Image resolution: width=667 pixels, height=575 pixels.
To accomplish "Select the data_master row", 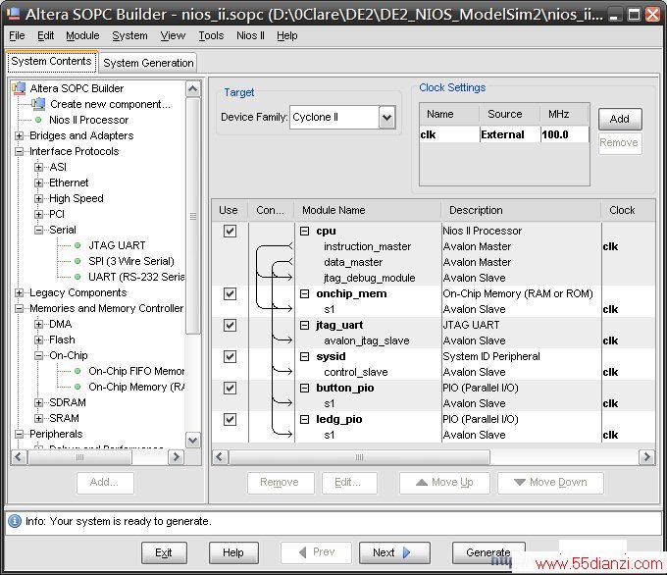I will (353, 262).
